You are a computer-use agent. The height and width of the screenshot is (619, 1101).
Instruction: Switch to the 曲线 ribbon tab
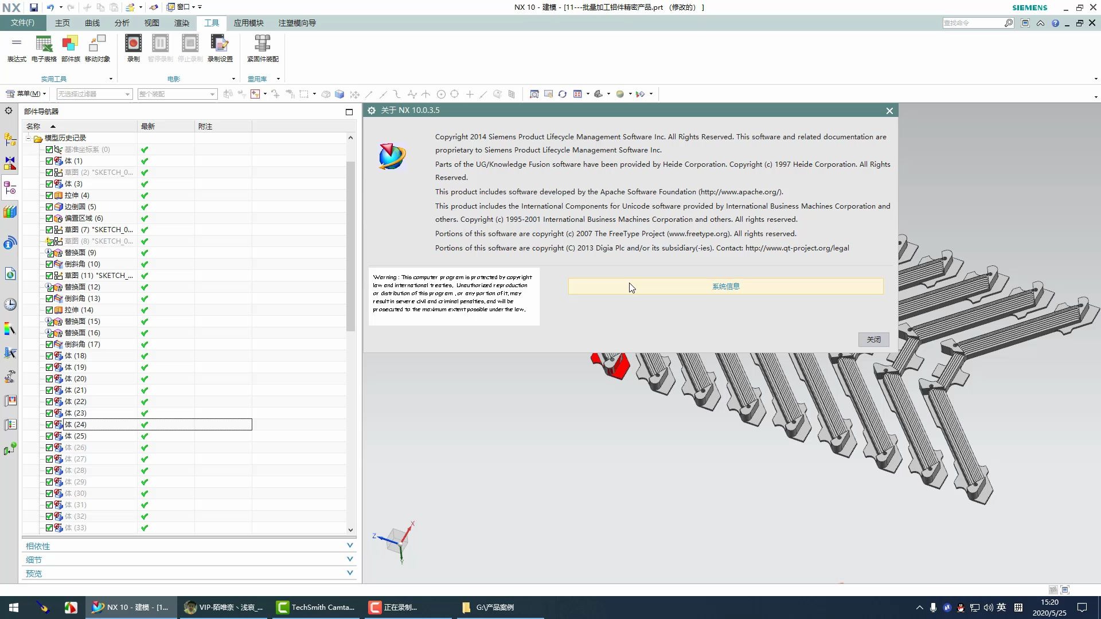[x=92, y=23]
